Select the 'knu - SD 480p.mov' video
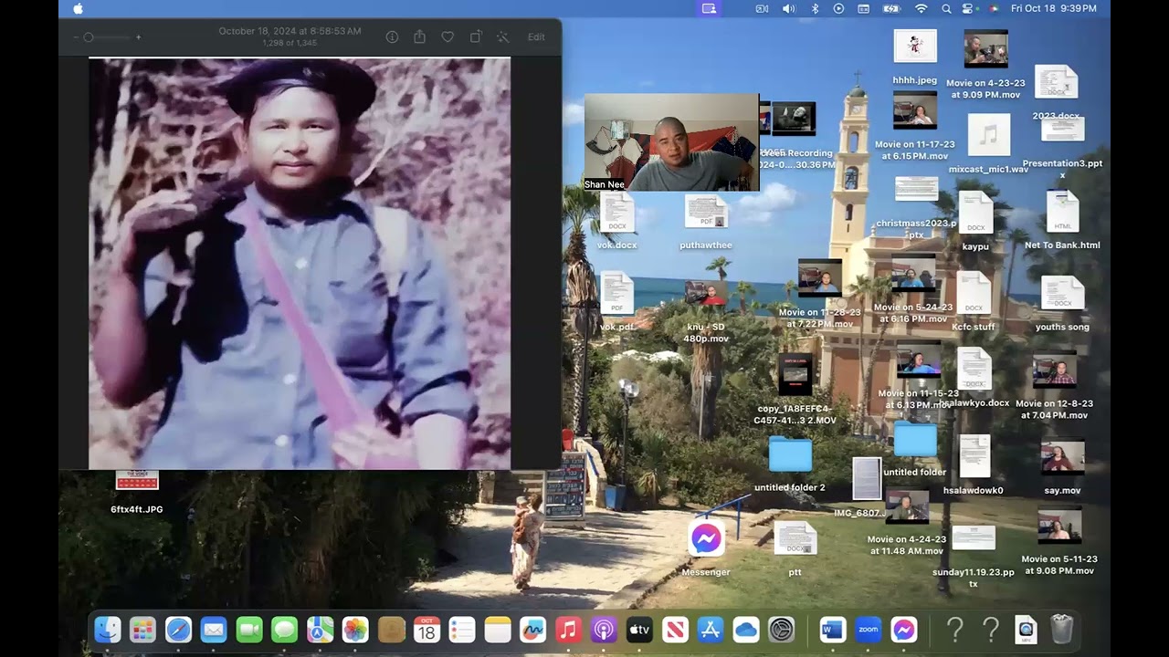 (706, 294)
